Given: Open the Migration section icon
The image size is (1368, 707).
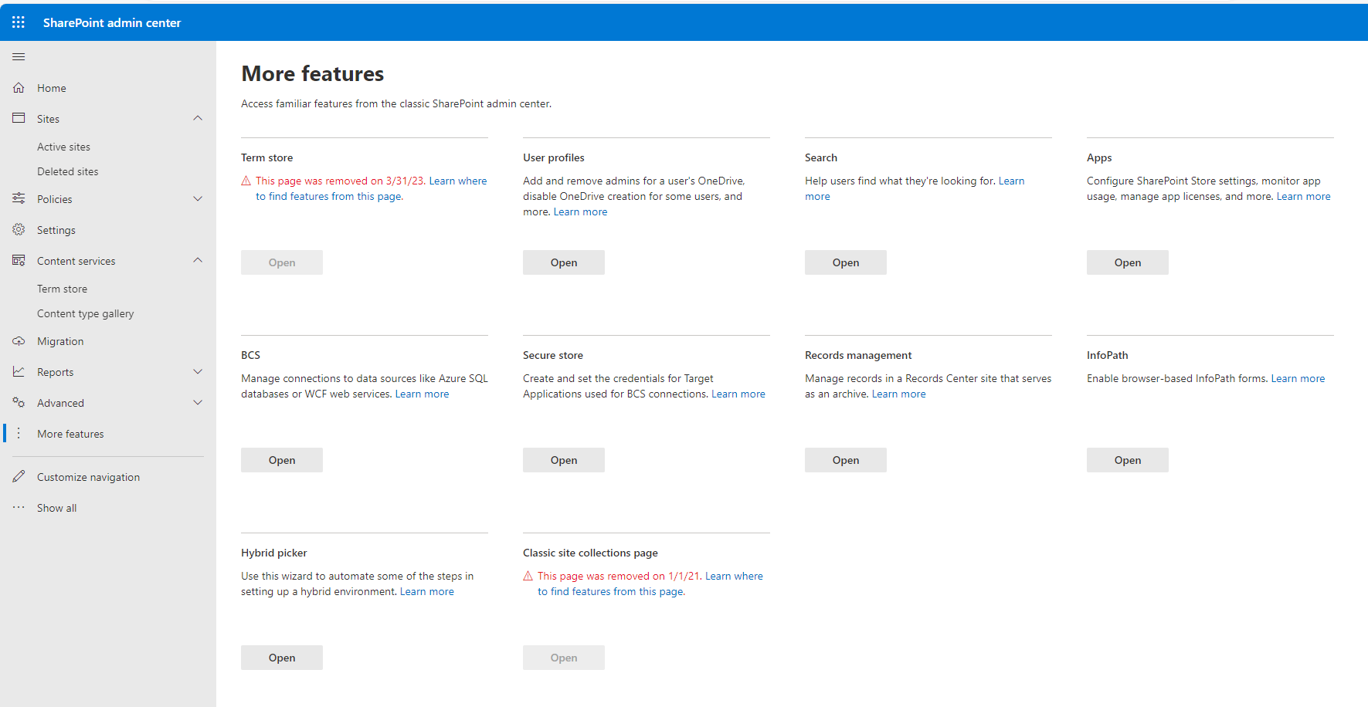Looking at the screenshot, I should (19, 340).
